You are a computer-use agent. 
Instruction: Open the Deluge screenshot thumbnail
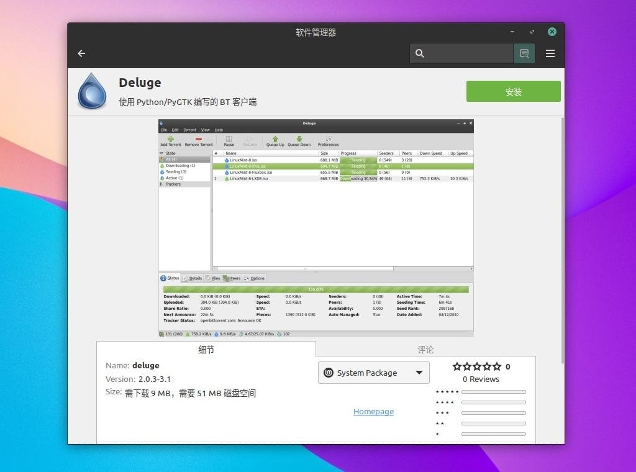click(316, 228)
